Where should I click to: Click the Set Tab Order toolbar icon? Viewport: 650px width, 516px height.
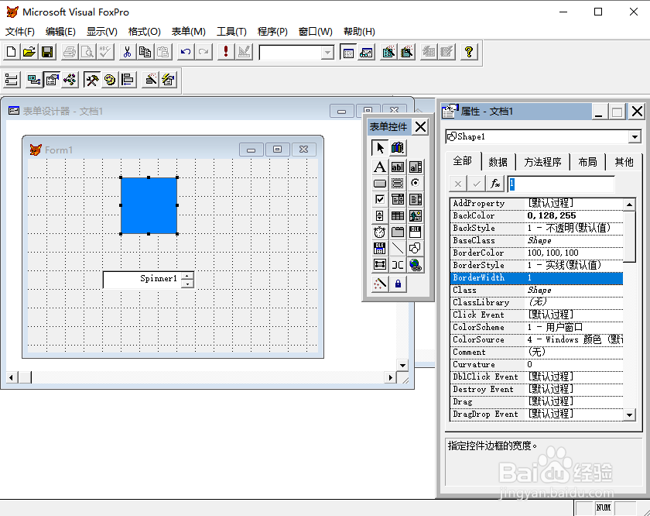(x=12, y=79)
